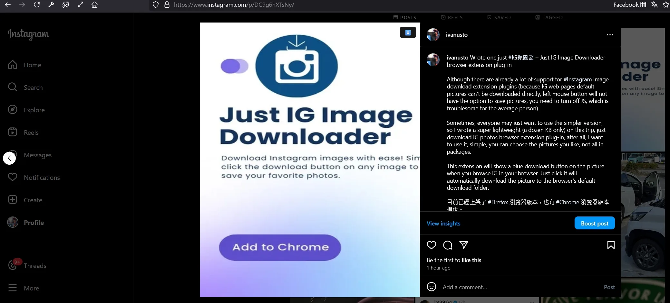
Task: Open Notifications in sidebar
Action: [x=34, y=178]
